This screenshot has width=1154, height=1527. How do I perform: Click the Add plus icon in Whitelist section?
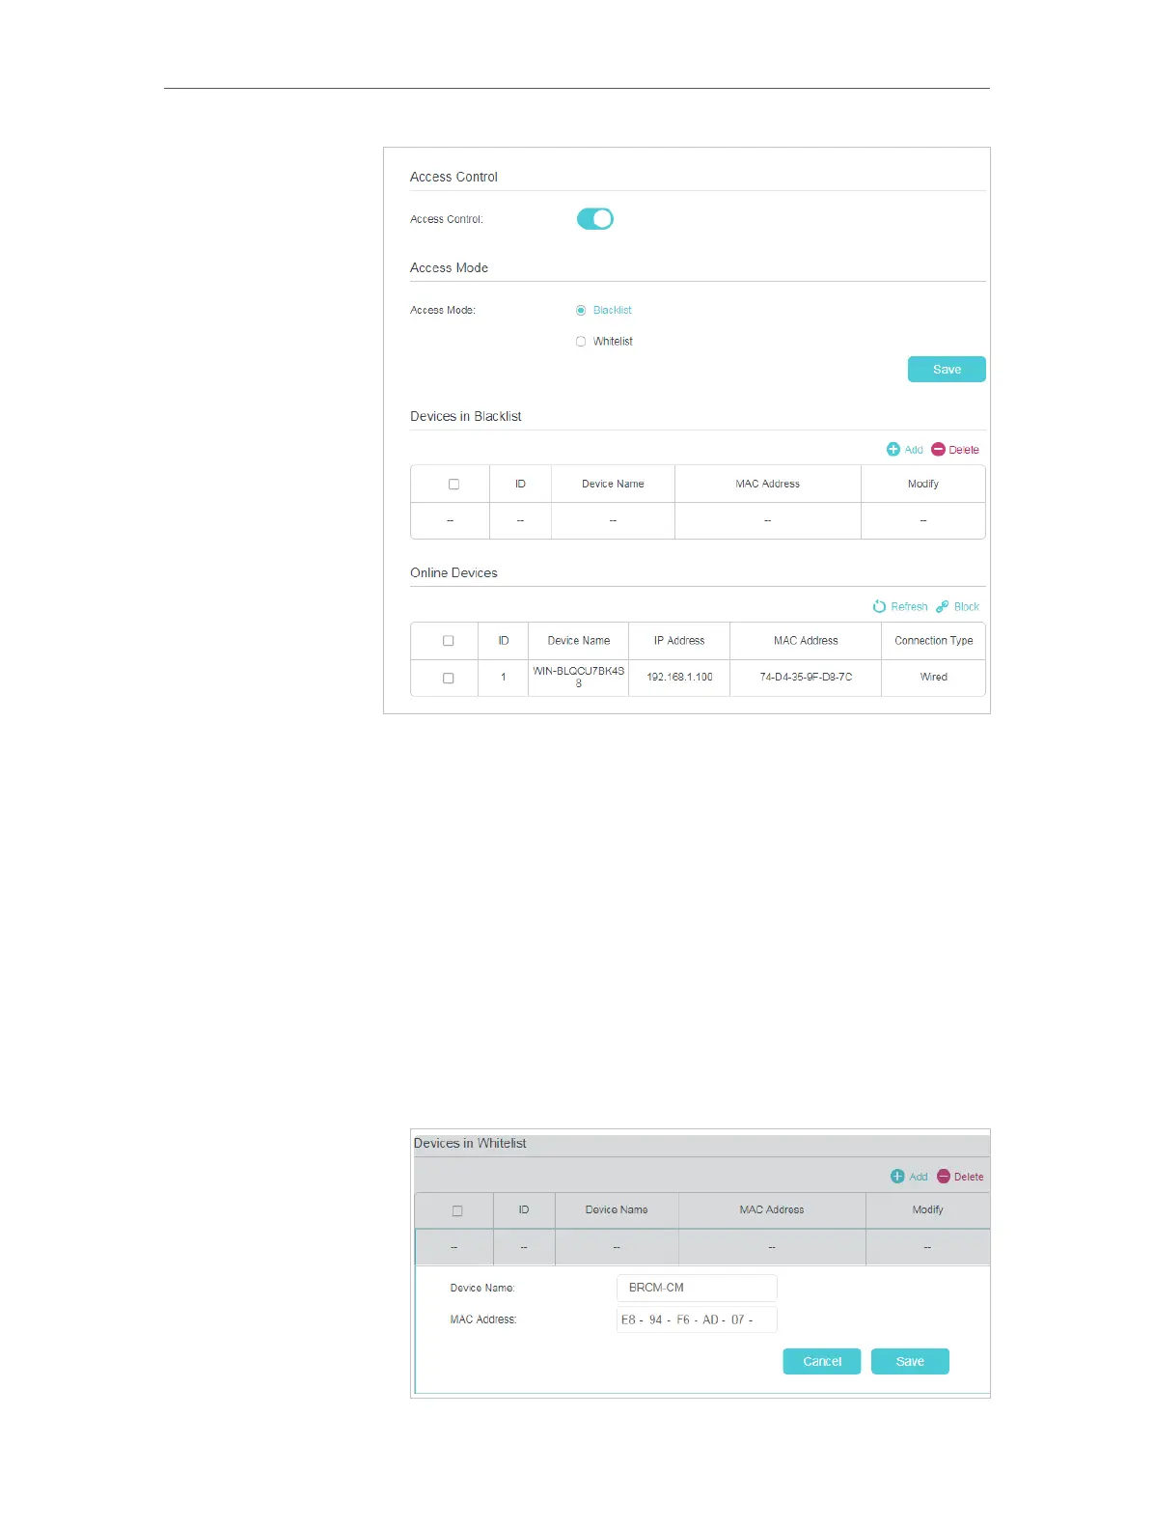[x=897, y=1177]
